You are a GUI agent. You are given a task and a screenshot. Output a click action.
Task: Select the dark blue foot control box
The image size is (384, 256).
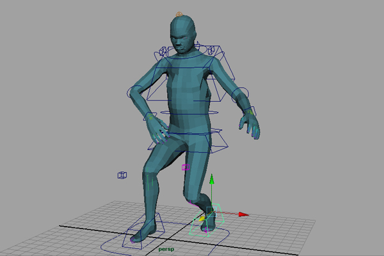(144, 231)
